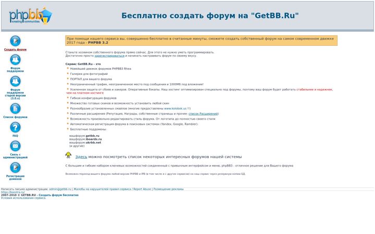Click the PHPBB 3.2 text in the orange banner

(x=98, y=43)
